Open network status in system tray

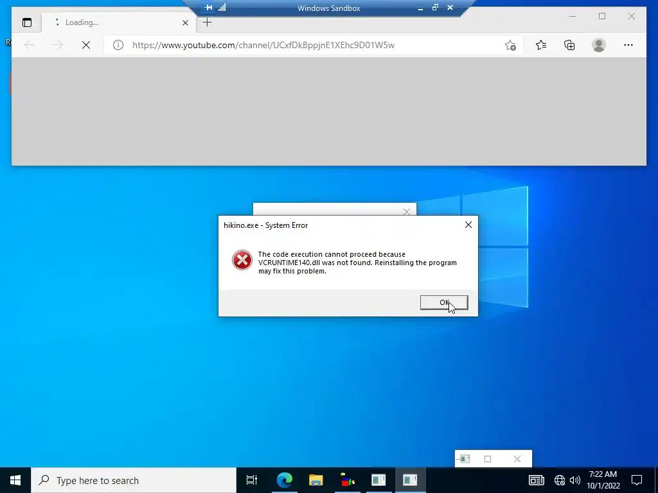point(560,480)
